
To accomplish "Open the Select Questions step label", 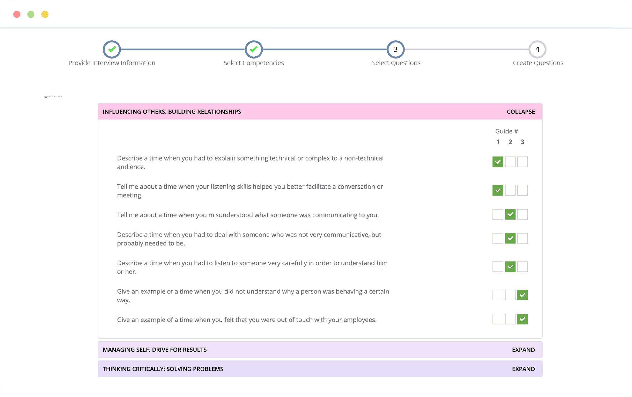I will [x=396, y=63].
